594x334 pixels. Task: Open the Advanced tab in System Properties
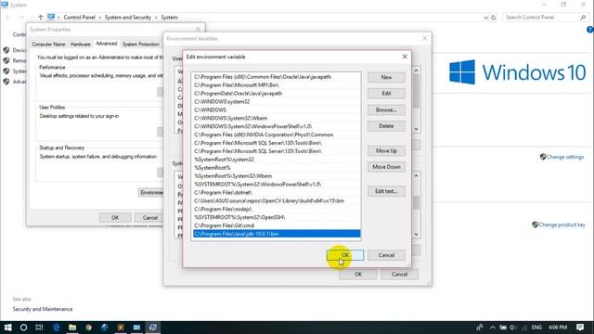click(x=107, y=44)
